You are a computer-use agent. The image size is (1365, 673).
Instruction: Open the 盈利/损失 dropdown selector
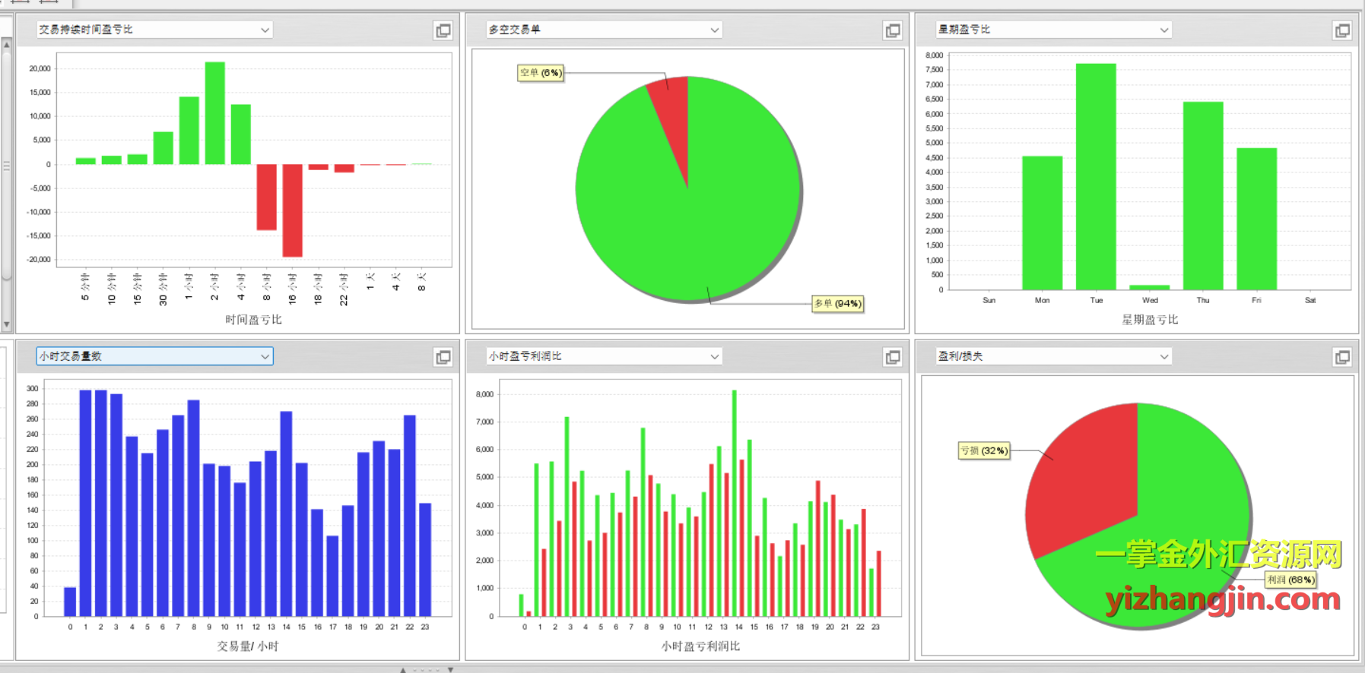pos(1163,356)
